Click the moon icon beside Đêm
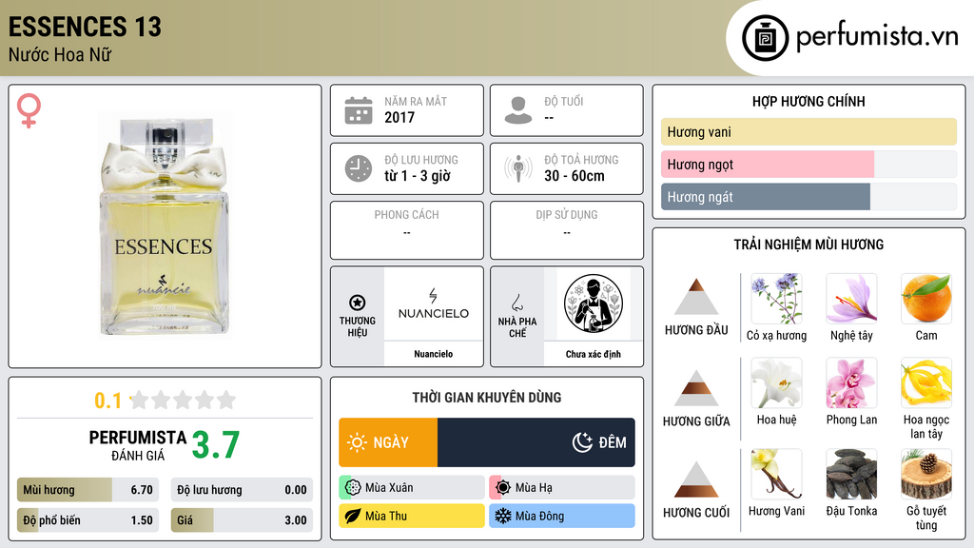Image resolution: width=974 pixels, height=548 pixels. [582, 442]
